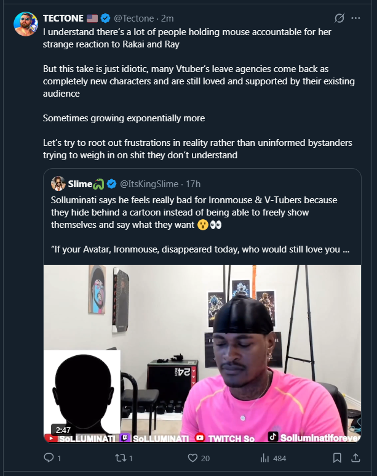Open the repost options menu
Image resolution: width=377 pixels, height=476 pixels.
[122, 458]
